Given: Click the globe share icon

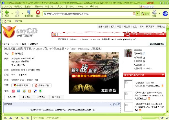Looking at the screenshot, I should (24, 91).
